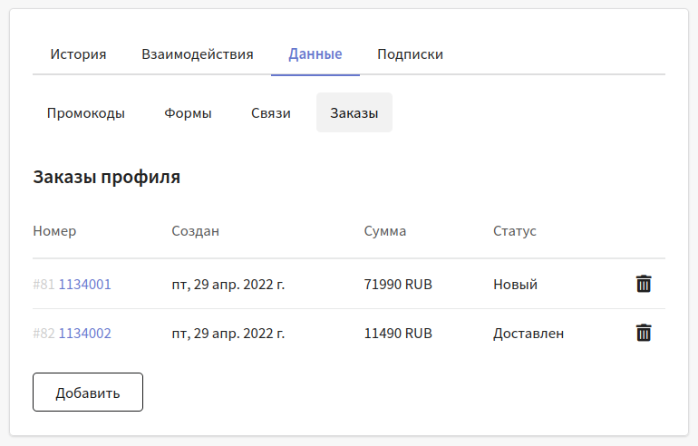Click the Создан column header
Image resolution: width=698 pixels, height=446 pixels.
click(196, 231)
